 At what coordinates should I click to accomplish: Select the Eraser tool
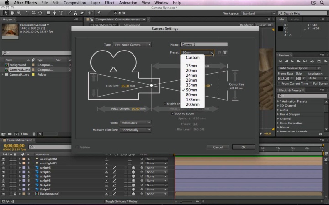tap(82, 13)
